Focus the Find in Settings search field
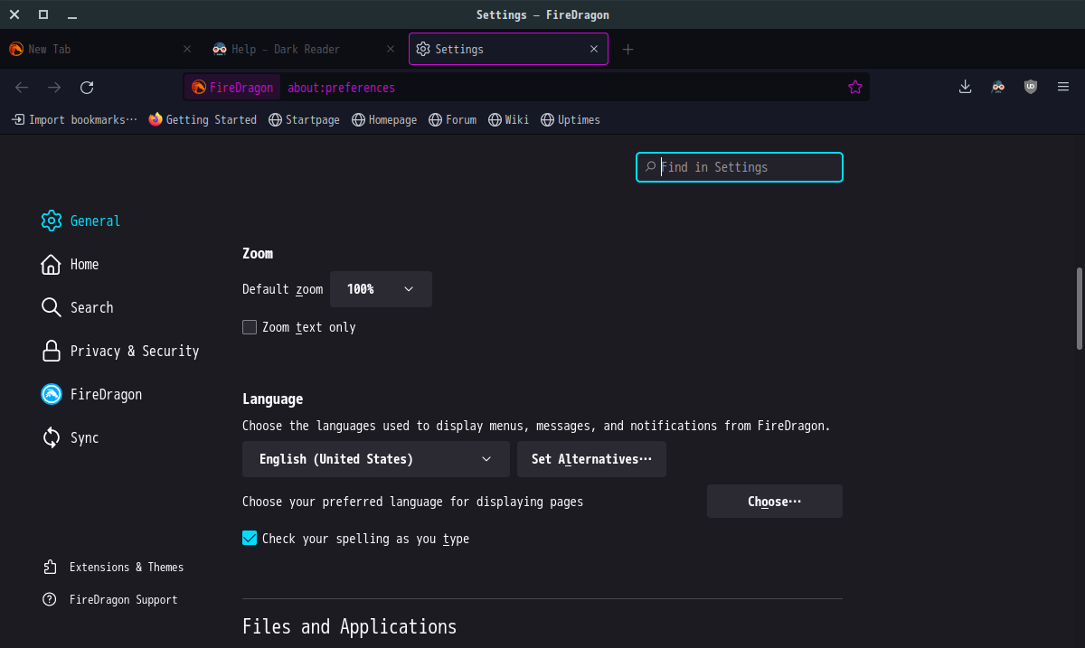This screenshot has height=648, width=1085. pyautogui.click(x=740, y=167)
